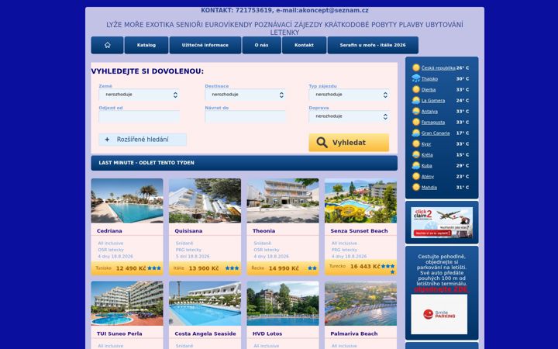Expand Rozšířené hledání options
The height and width of the screenshot is (349, 558).
coord(143,140)
